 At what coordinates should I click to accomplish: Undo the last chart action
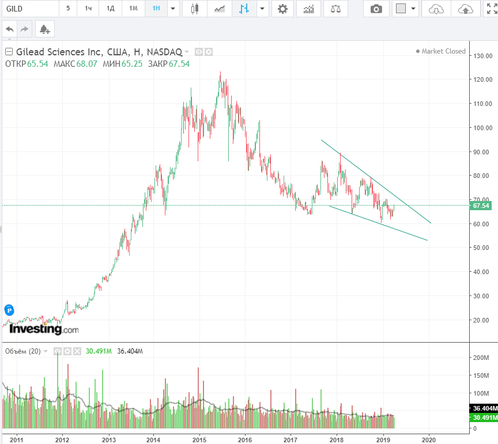click(x=10, y=29)
